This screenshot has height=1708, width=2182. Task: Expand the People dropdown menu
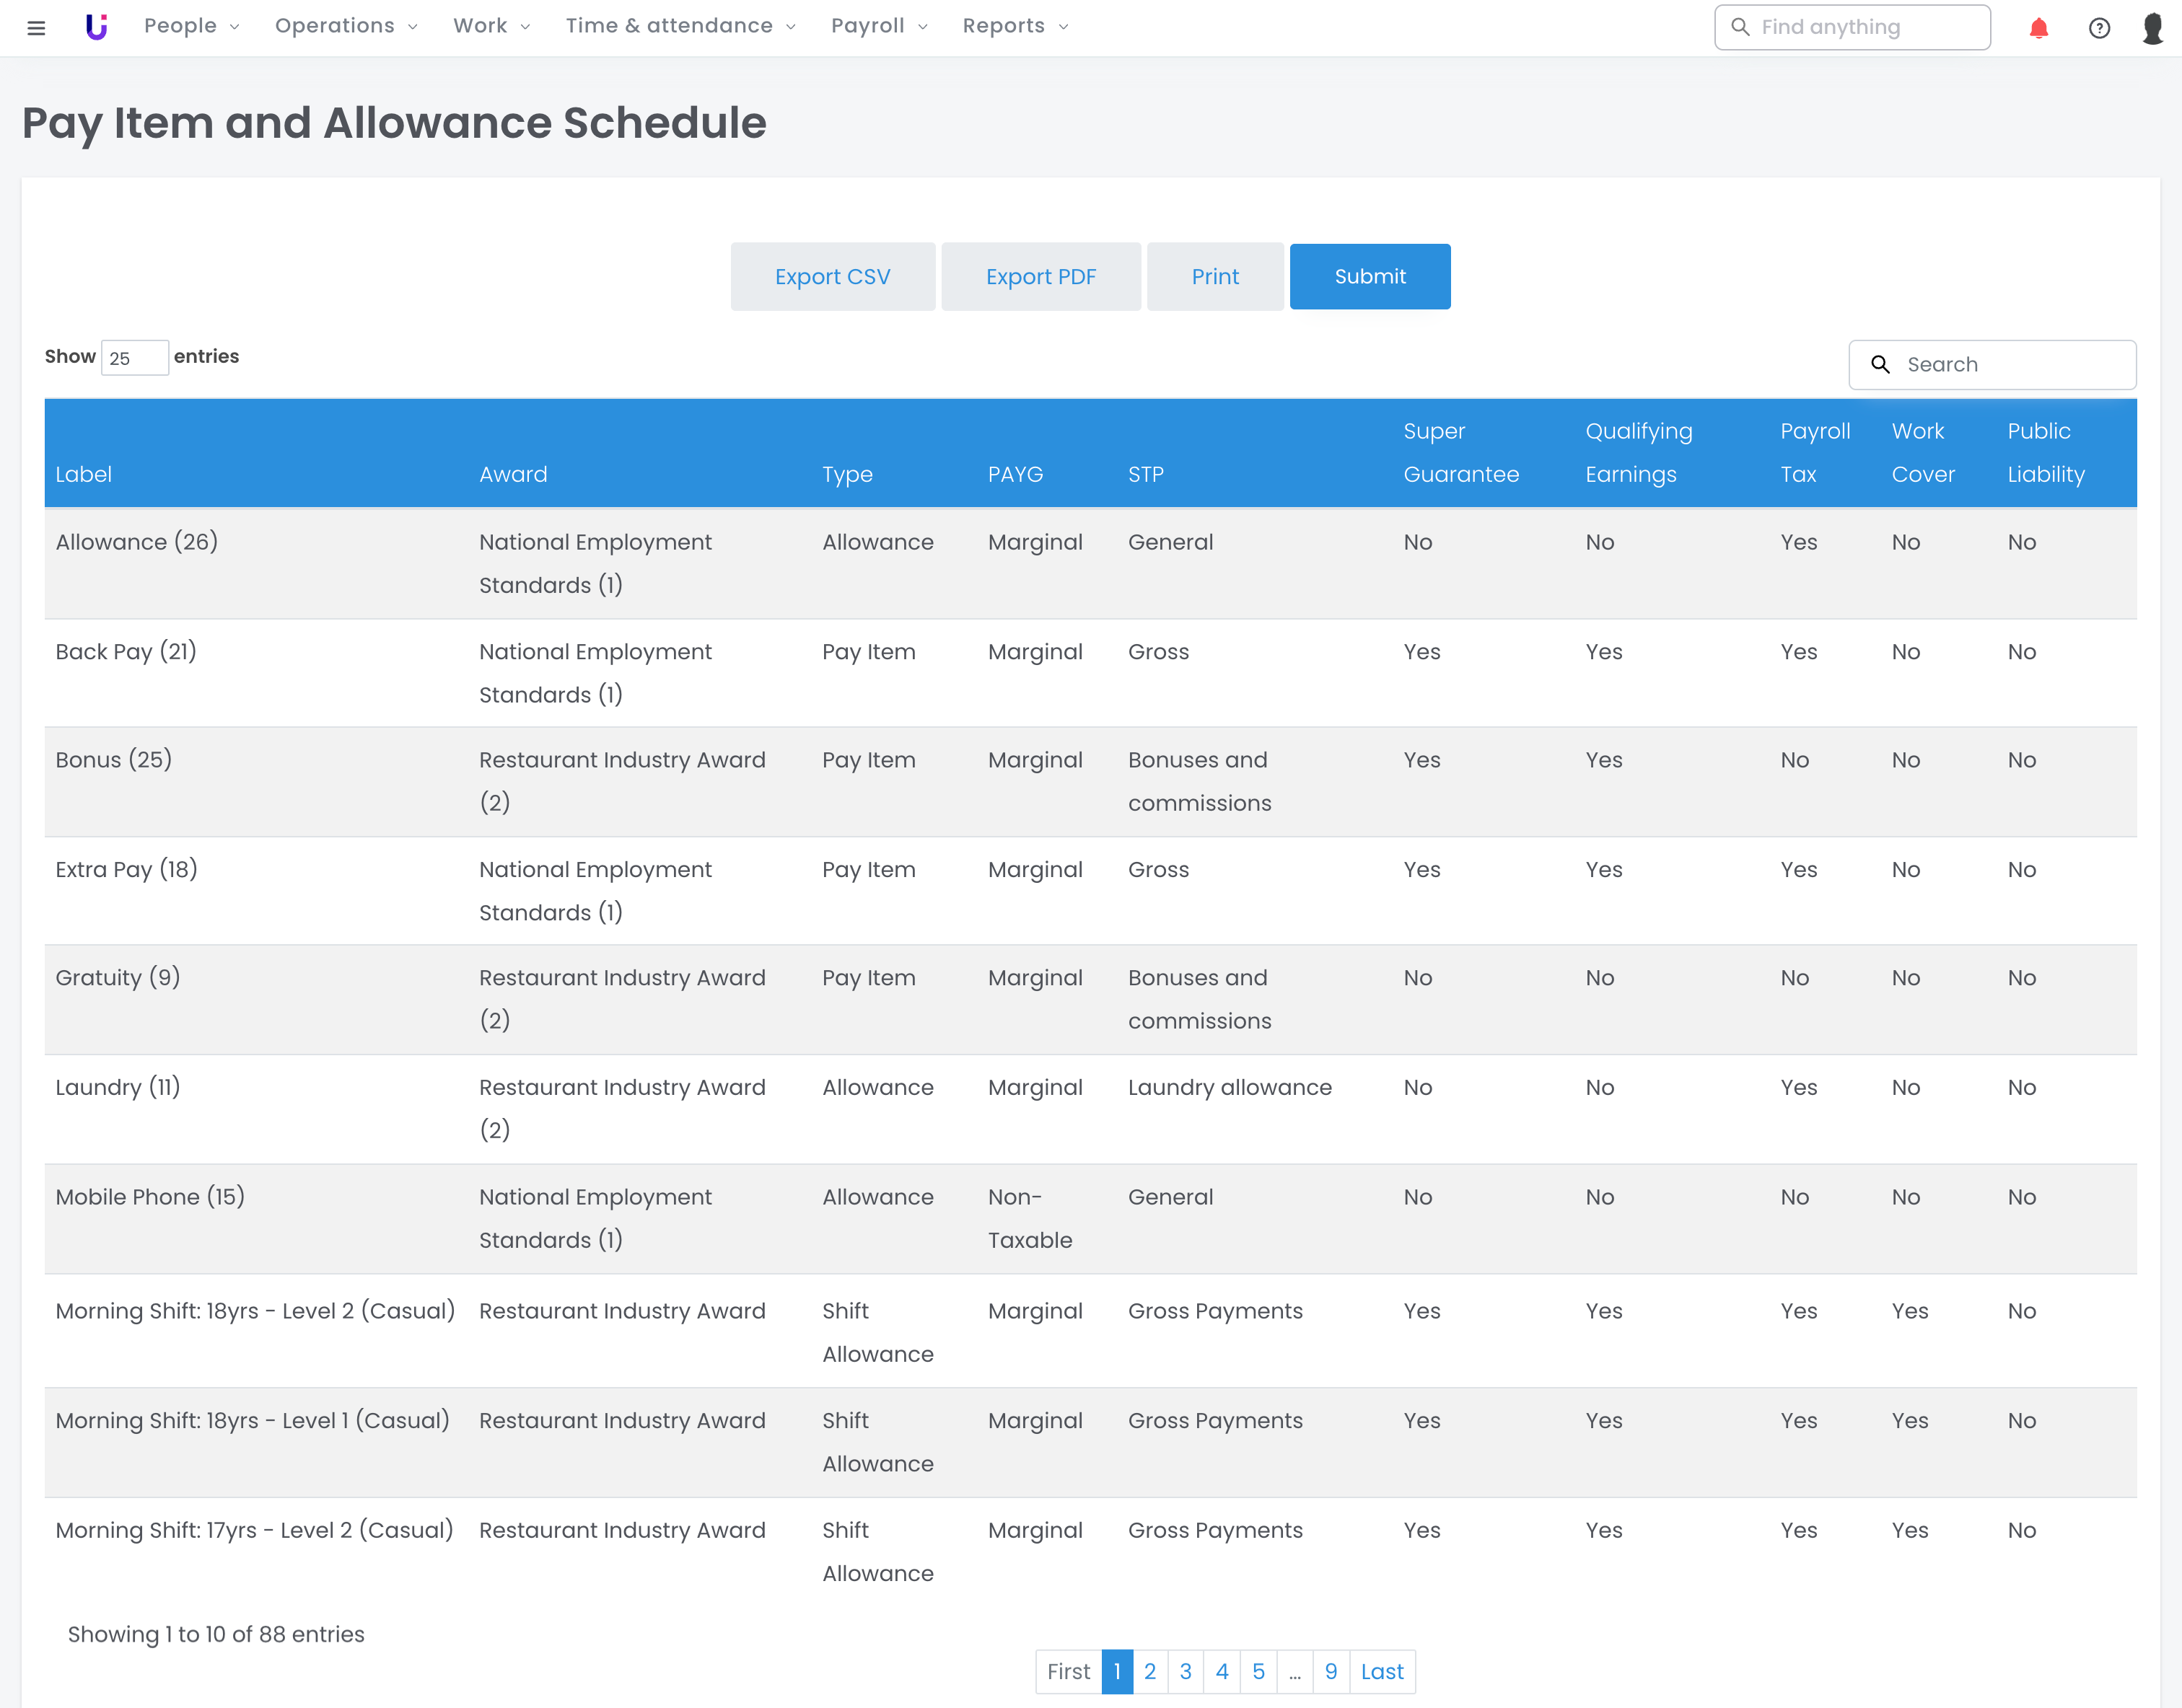(x=191, y=26)
